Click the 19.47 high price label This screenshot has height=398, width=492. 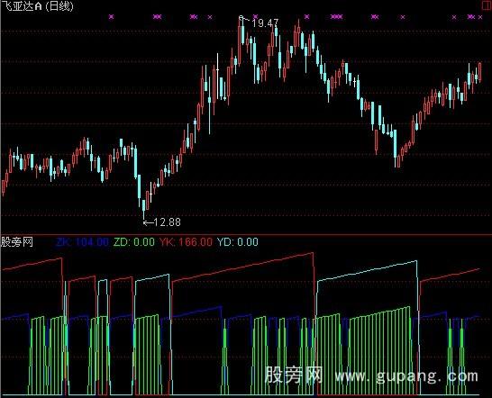coord(265,23)
